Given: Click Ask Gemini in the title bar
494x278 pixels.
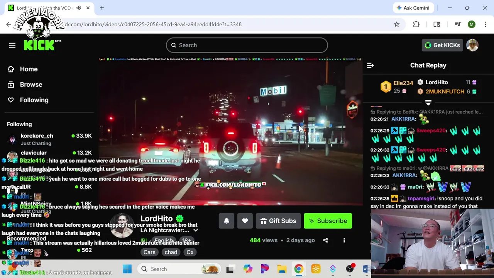Looking at the screenshot, I should 413,8.
